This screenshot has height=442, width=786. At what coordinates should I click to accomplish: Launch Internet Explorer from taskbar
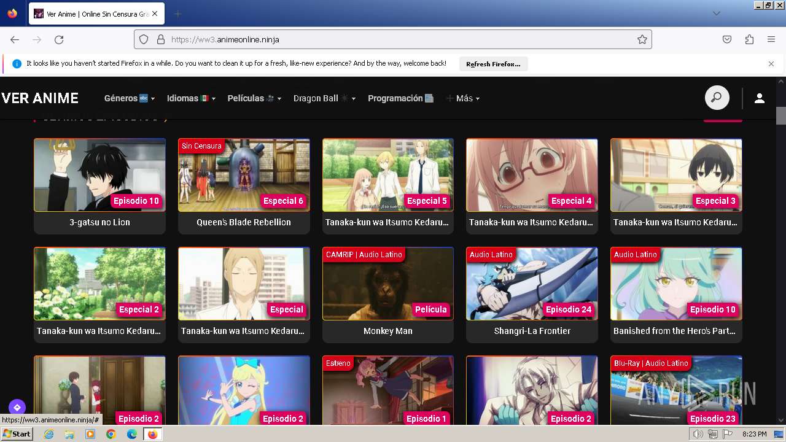(x=49, y=434)
